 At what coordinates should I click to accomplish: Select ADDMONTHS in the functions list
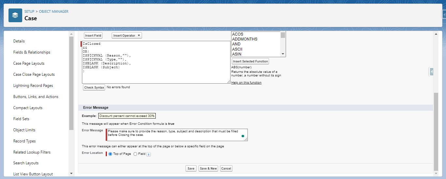tap(245, 39)
